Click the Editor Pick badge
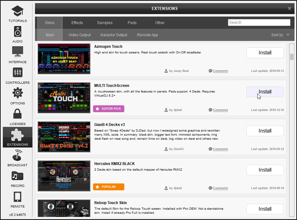 [109, 109]
